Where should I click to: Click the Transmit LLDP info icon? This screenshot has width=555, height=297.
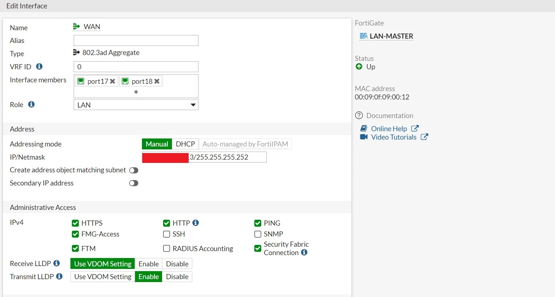coord(59,276)
